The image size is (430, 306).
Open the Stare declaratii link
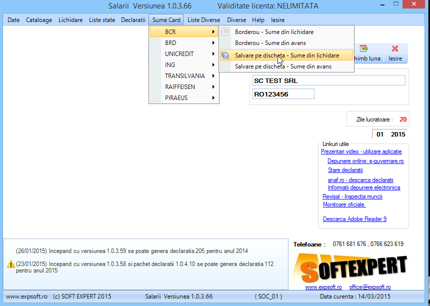click(x=345, y=169)
